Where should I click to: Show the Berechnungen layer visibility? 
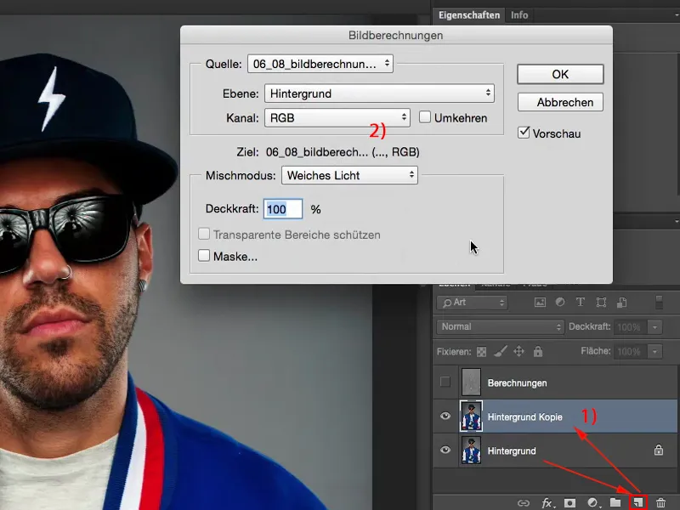point(445,382)
